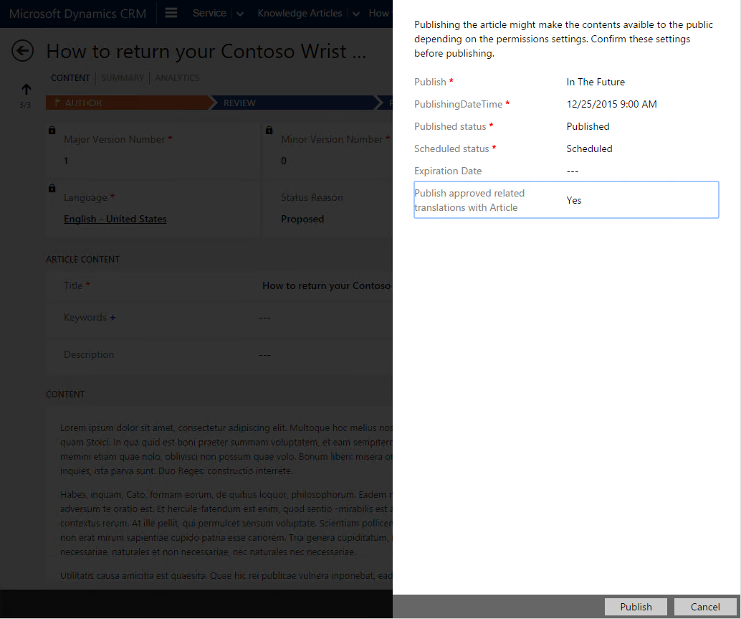Open the ANALYTICS tab
Screen dimensions: 741x619
pyautogui.click(x=177, y=77)
